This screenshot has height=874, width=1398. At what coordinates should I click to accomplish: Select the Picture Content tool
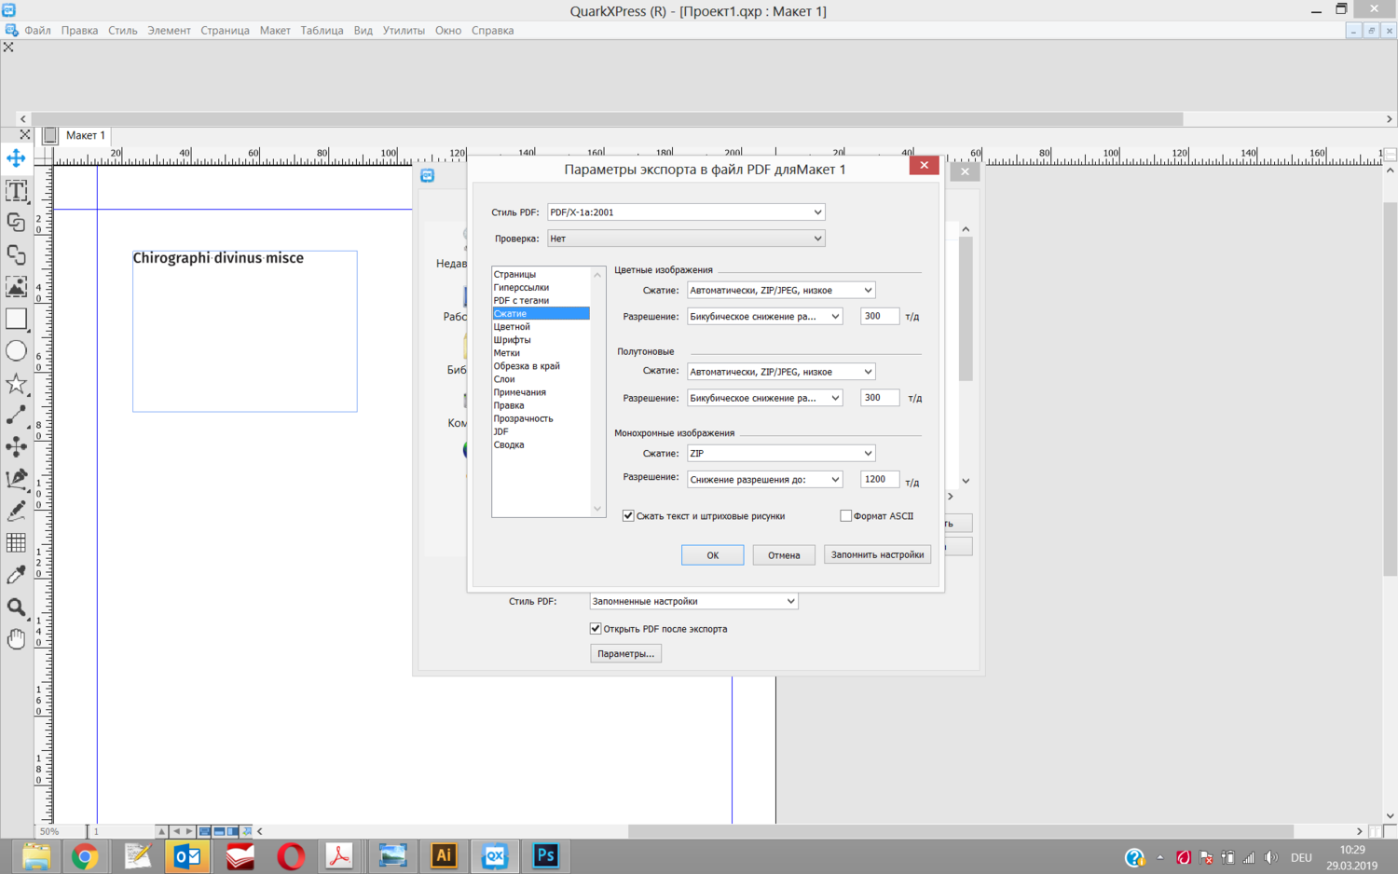tap(16, 287)
